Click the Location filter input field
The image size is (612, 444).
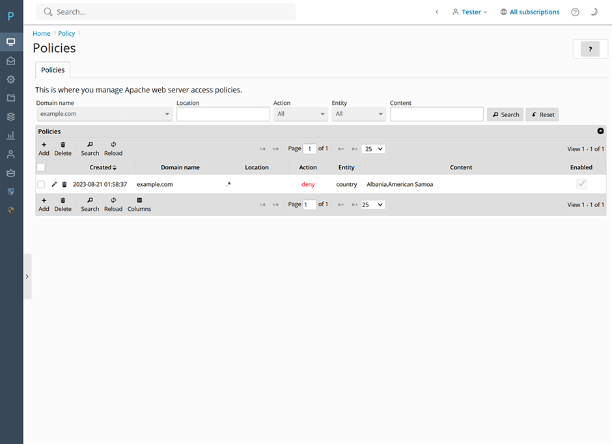pyautogui.click(x=223, y=114)
